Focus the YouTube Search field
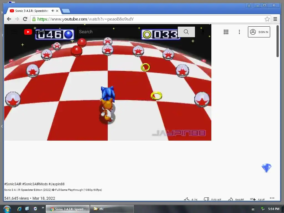This screenshot has width=284, height=213. click(127, 32)
